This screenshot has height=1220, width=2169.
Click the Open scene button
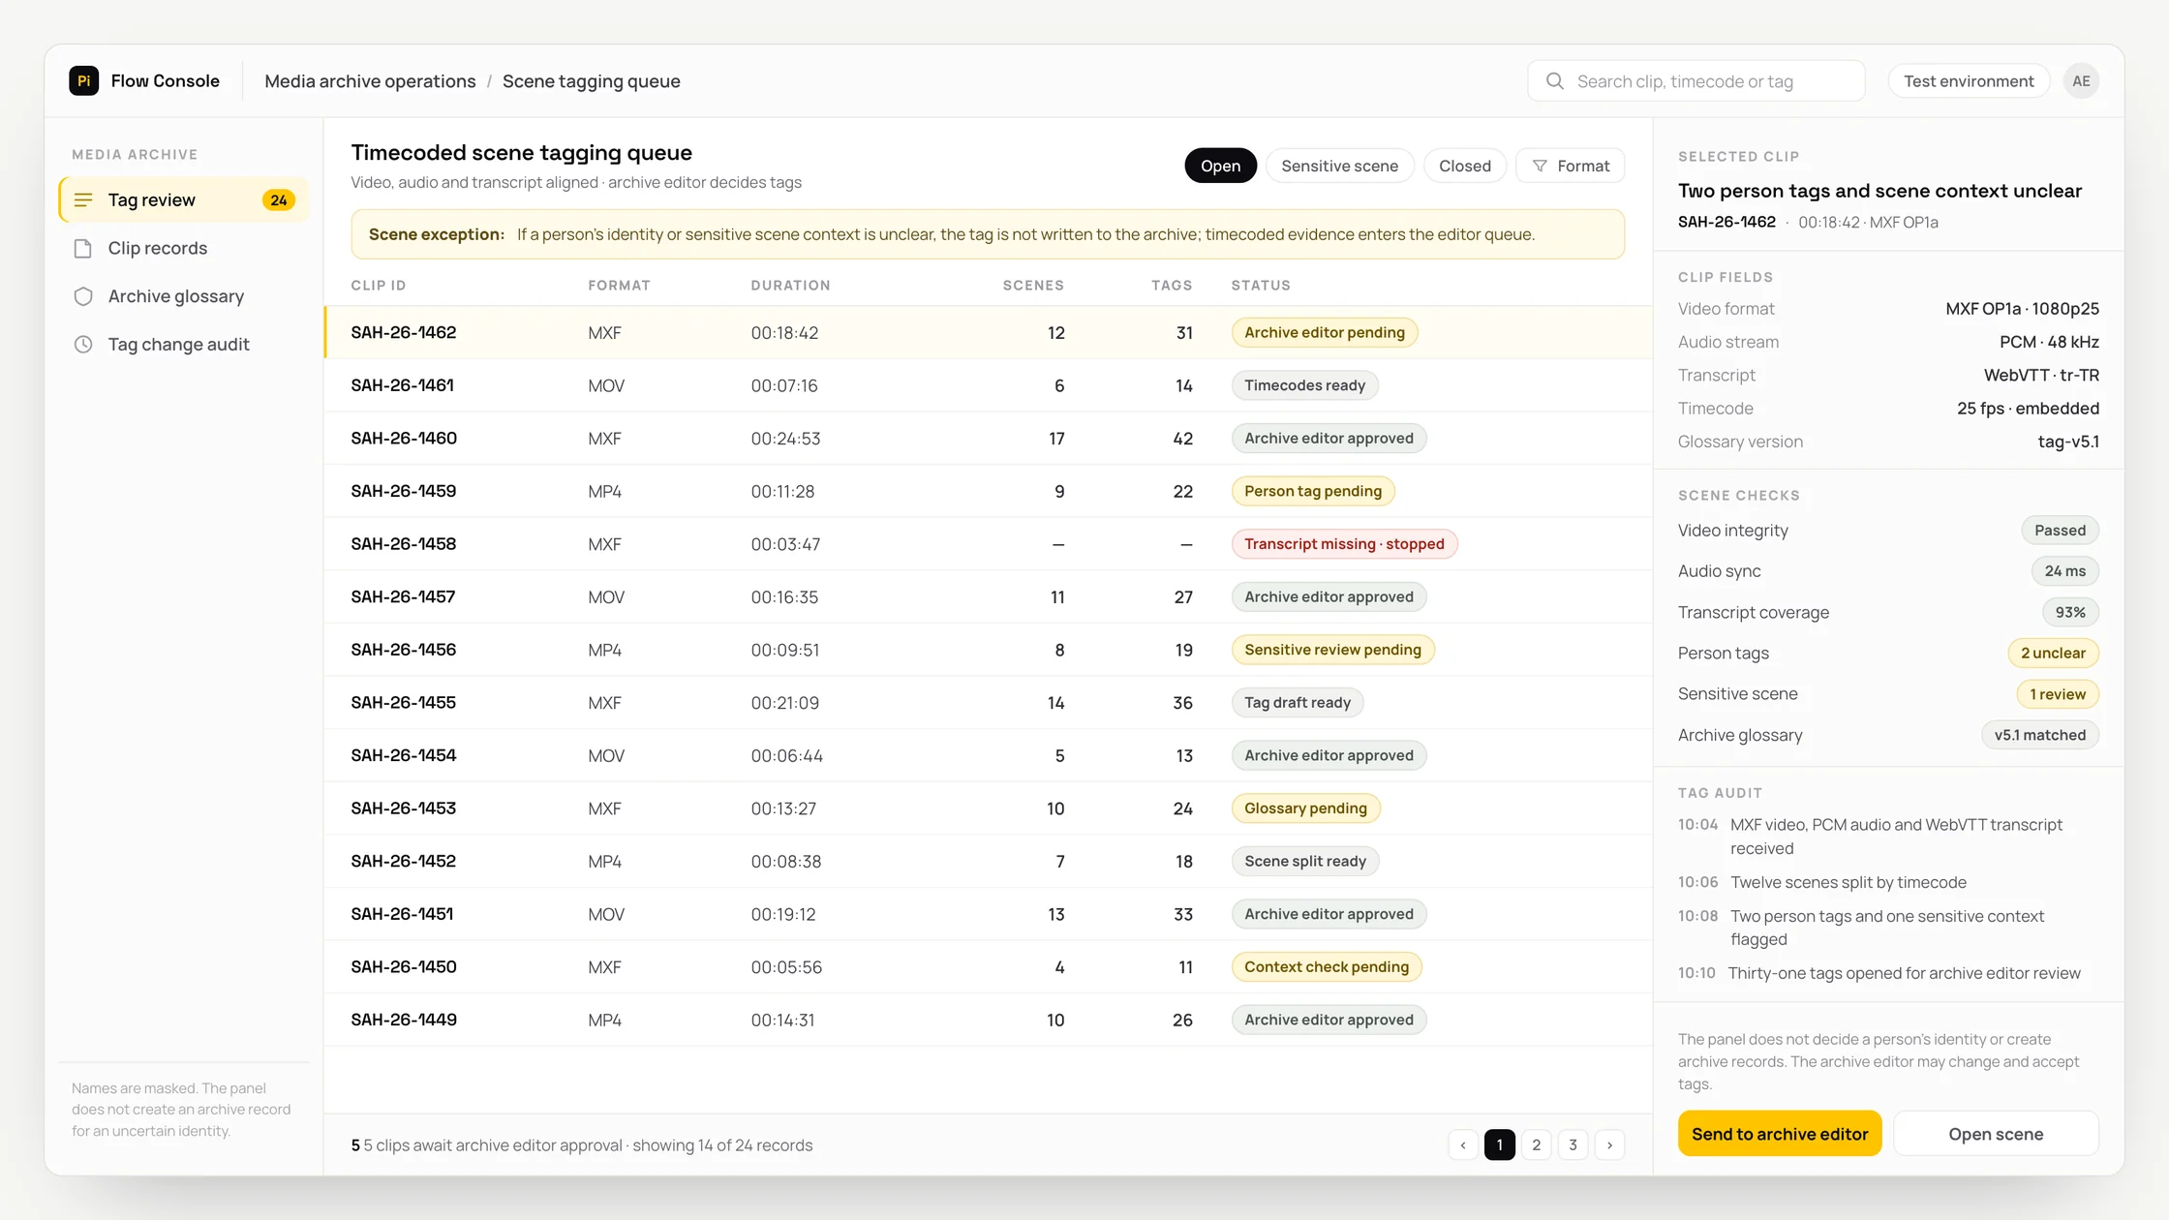pos(1996,1134)
